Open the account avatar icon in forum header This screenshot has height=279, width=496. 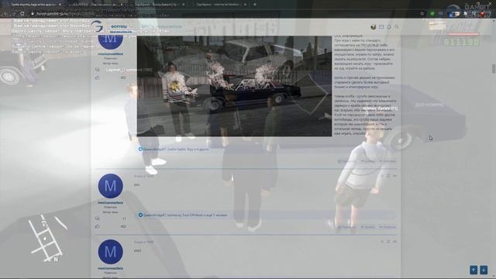point(374,27)
